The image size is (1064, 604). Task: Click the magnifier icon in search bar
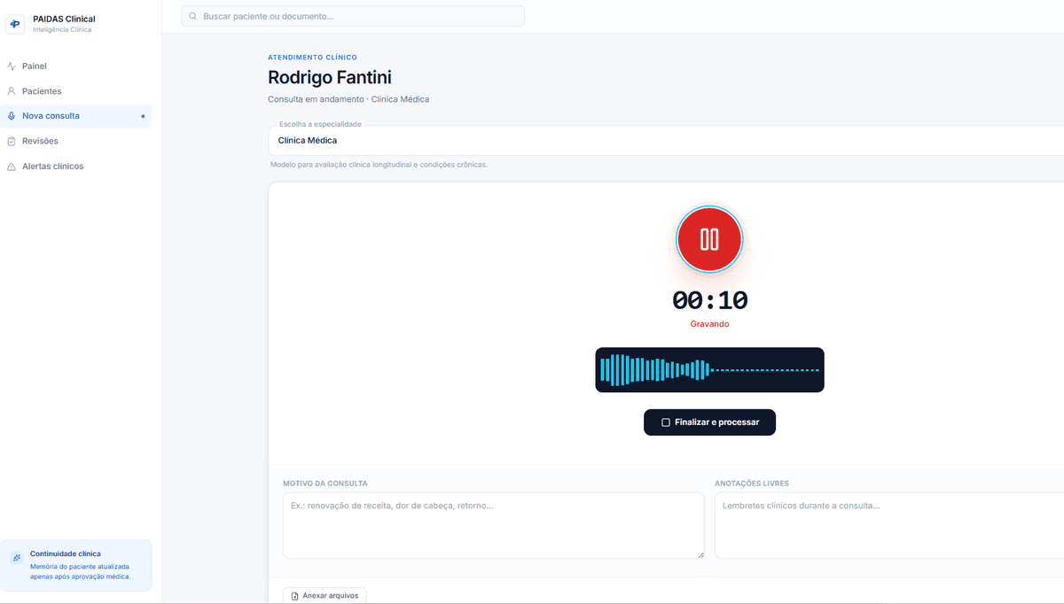(193, 16)
